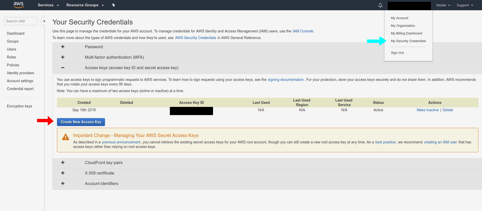Open the previous announcement link
This screenshot has width=482, height=211.
coord(121,142)
